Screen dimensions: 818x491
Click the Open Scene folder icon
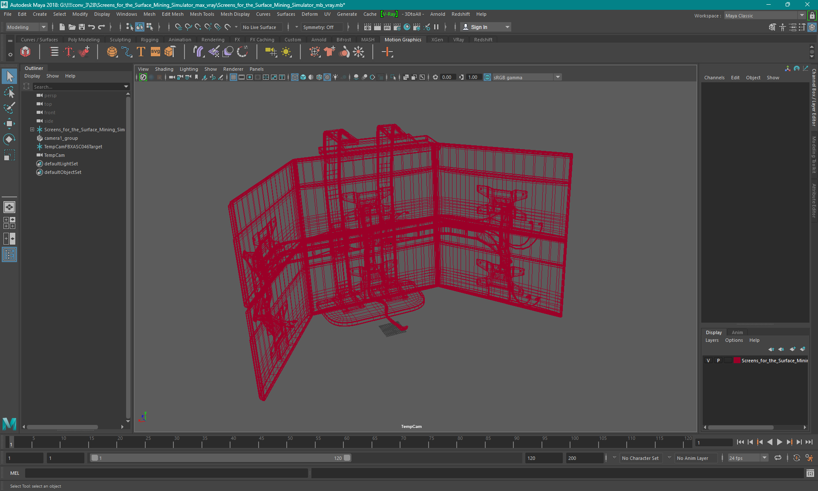tap(72, 27)
